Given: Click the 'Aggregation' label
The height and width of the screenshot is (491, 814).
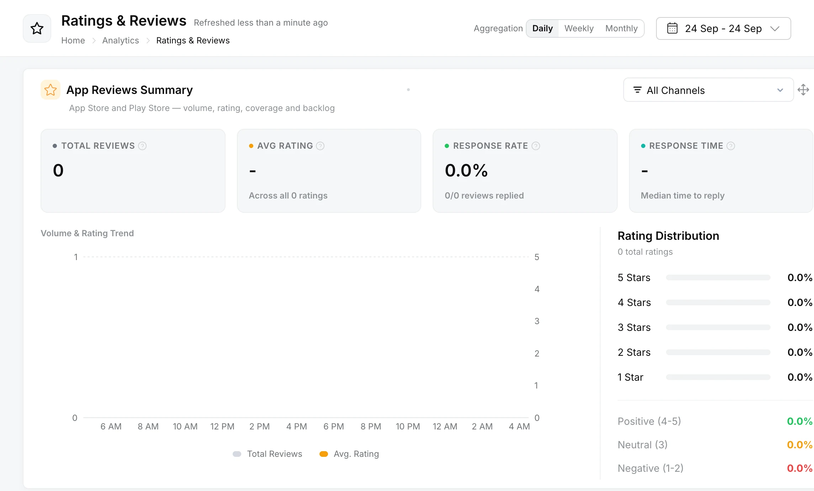Looking at the screenshot, I should 498,28.
